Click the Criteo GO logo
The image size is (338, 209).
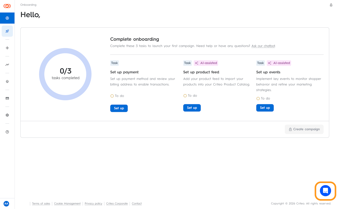click(x=7, y=6)
